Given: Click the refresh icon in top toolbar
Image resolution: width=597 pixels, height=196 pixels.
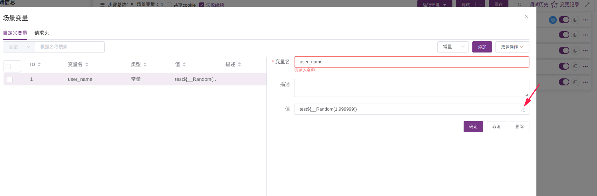Looking at the screenshot, I should click(520, 5).
